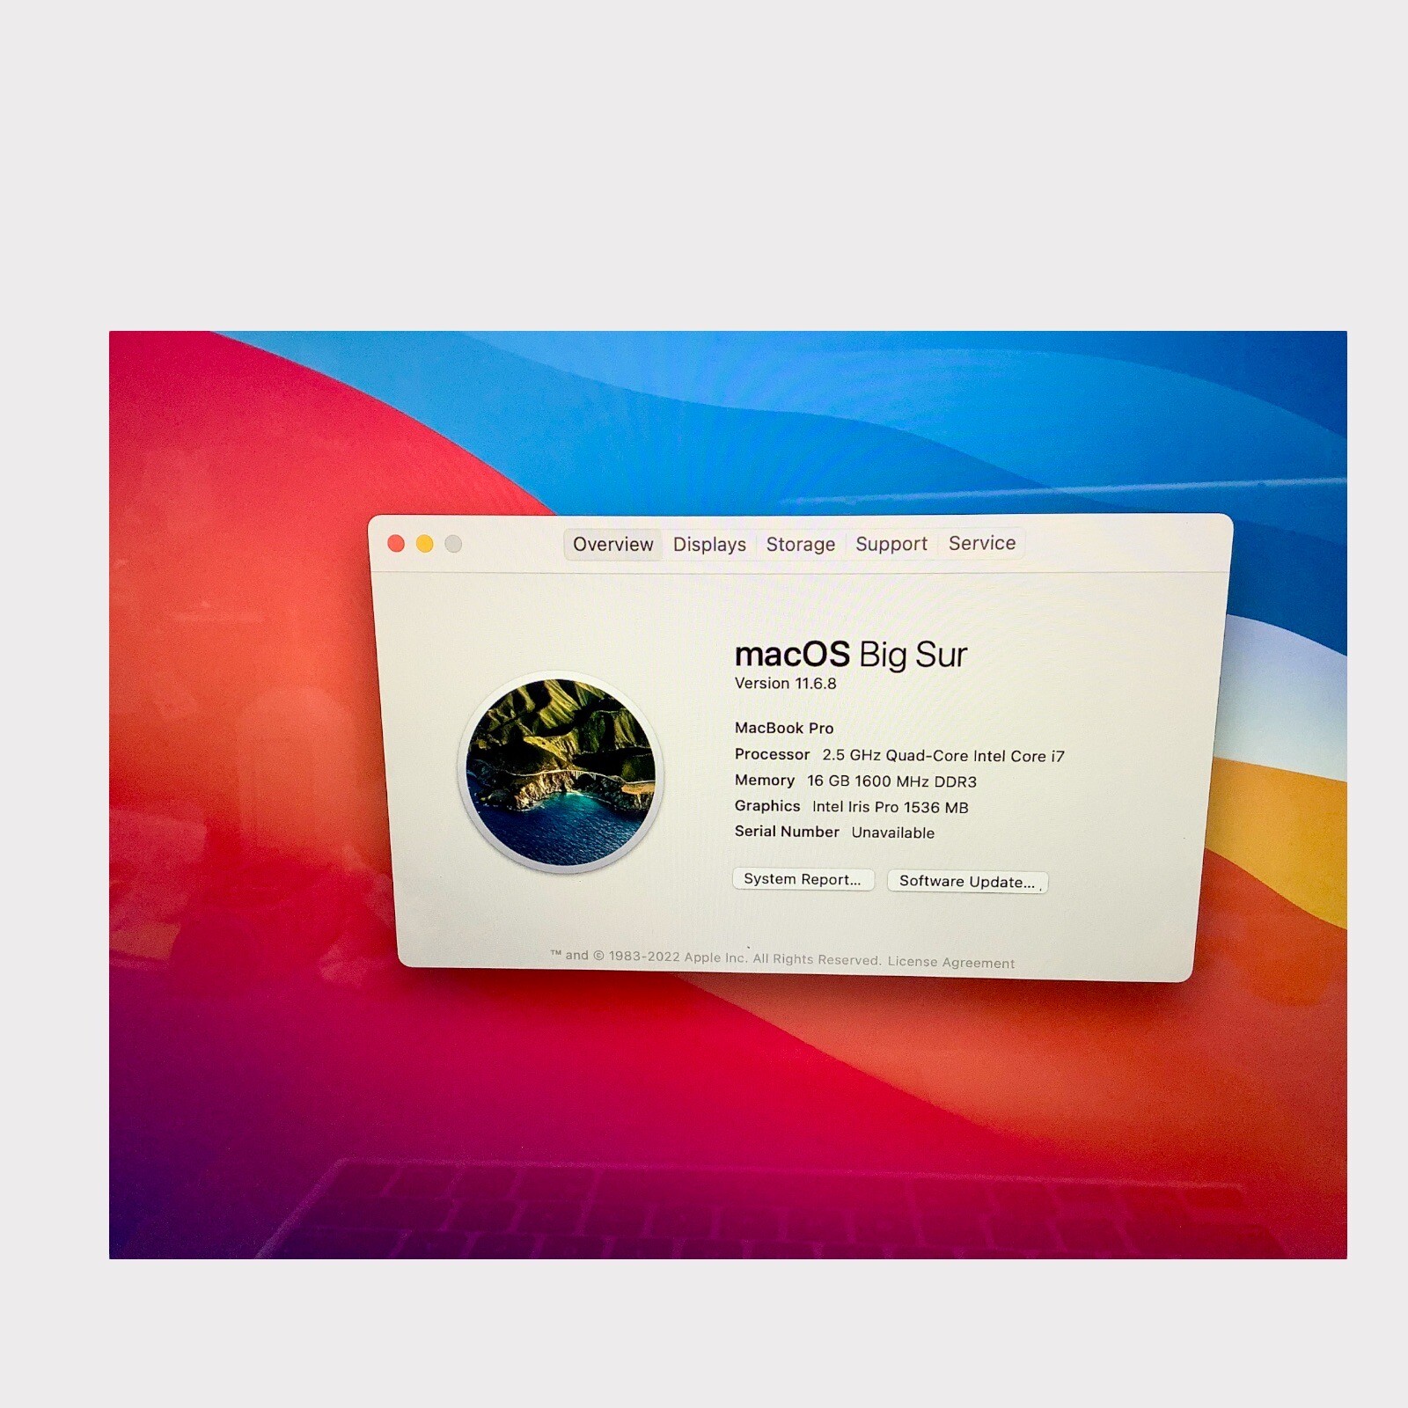Click the 16 GB 1600 MHz DDR3 value
The image size is (1408, 1408).
(x=891, y=781)
